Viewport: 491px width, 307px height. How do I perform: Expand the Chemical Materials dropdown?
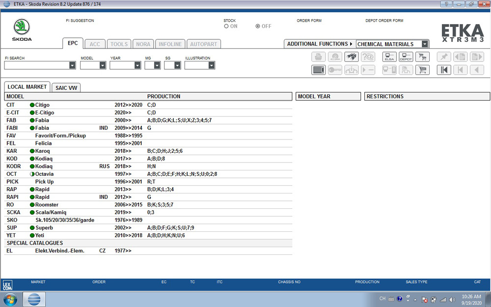(x=425, y=44)
